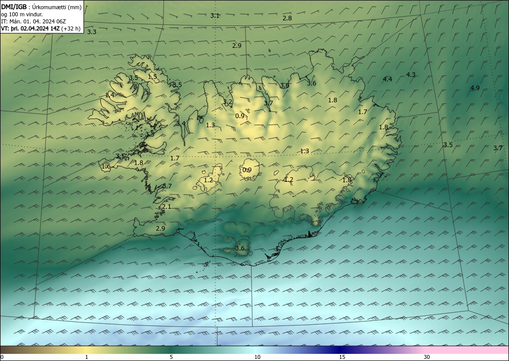Click the 3.7 value at the right map edge

click(498, 148)
